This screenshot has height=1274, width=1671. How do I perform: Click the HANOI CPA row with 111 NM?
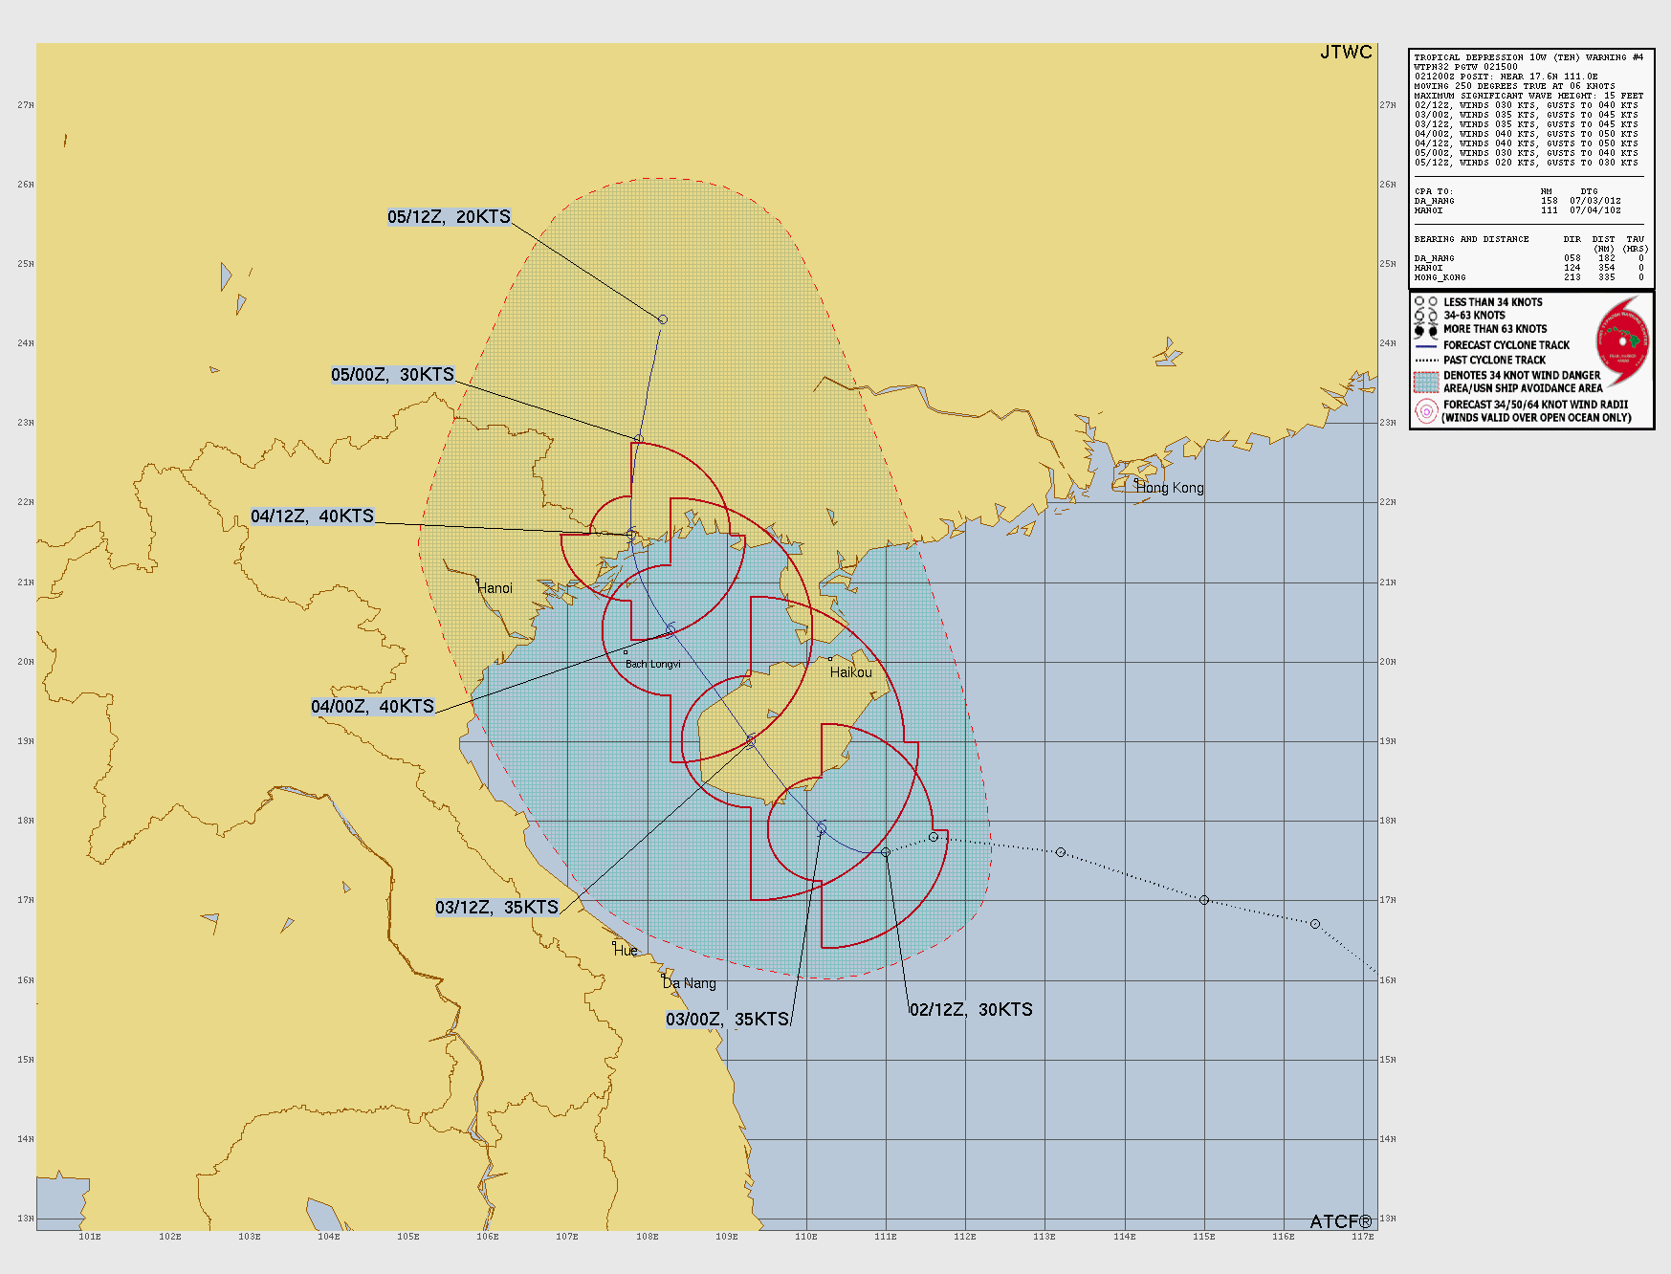1517,210
